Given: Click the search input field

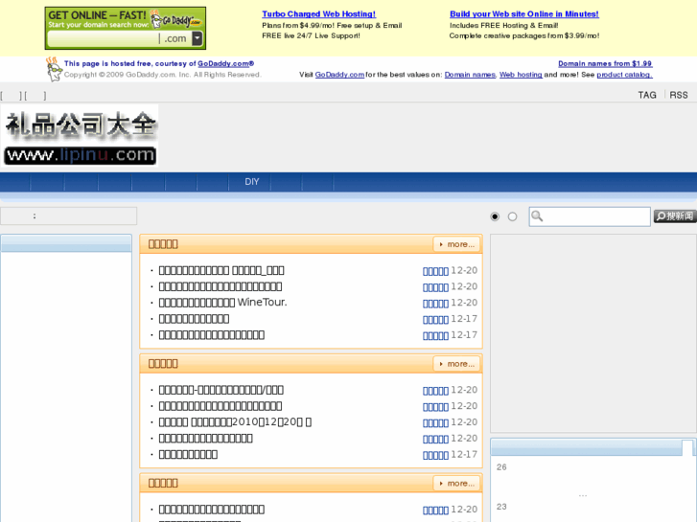Looking at the screenshot, I should 590,216.
